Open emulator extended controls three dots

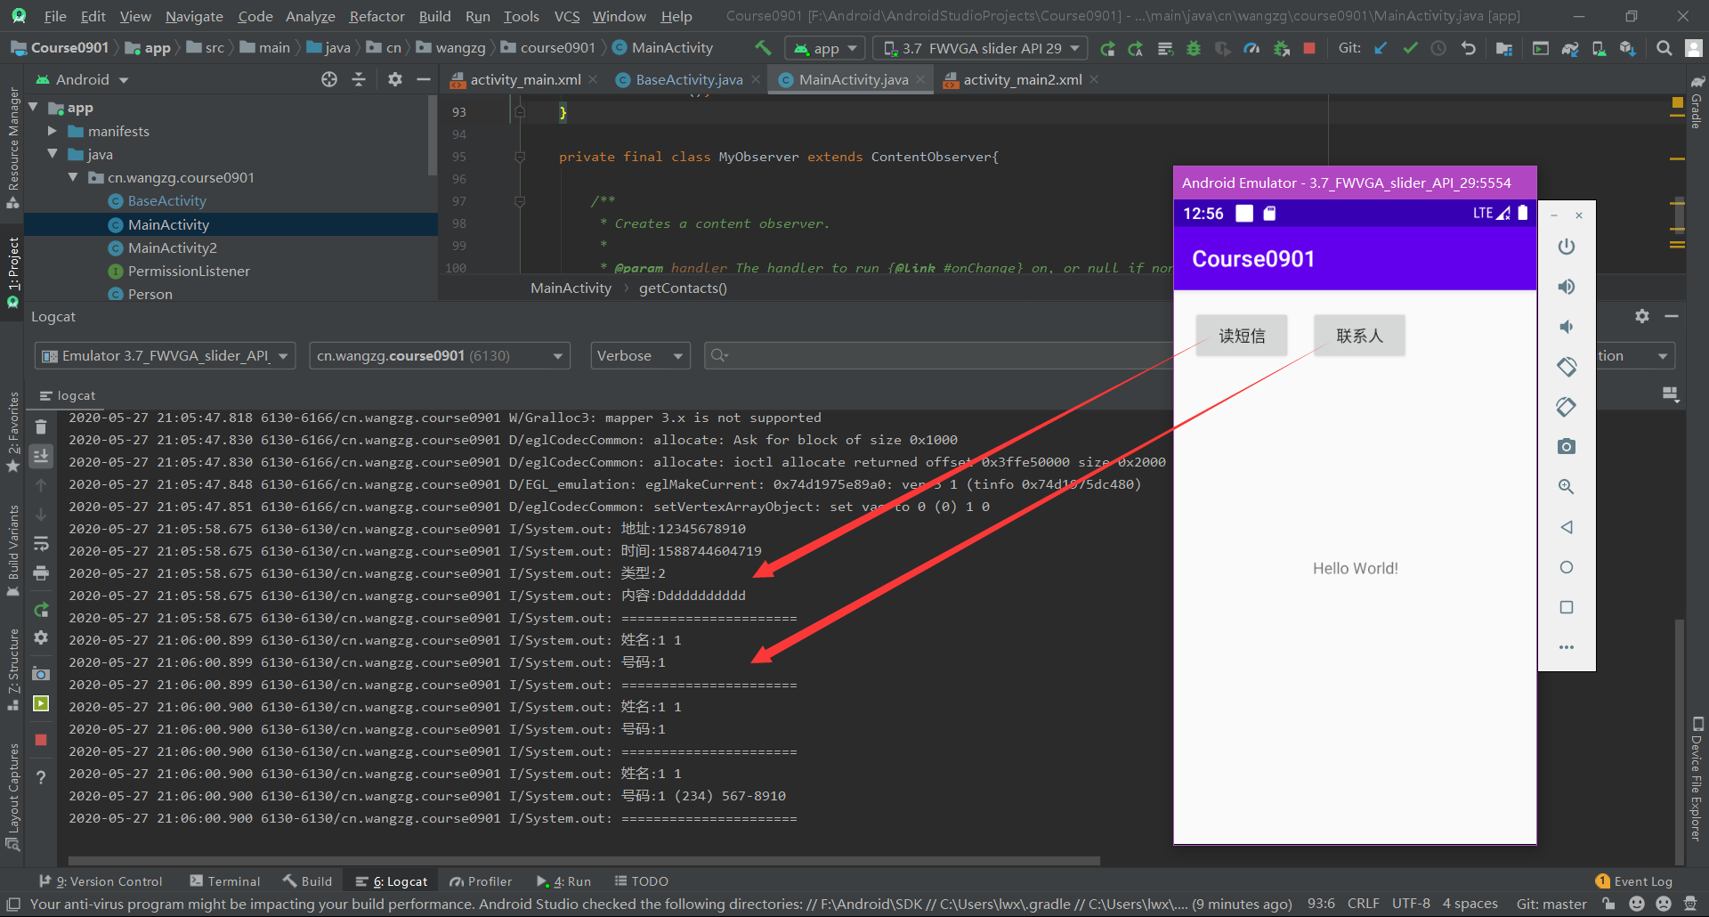point(1567,647)
